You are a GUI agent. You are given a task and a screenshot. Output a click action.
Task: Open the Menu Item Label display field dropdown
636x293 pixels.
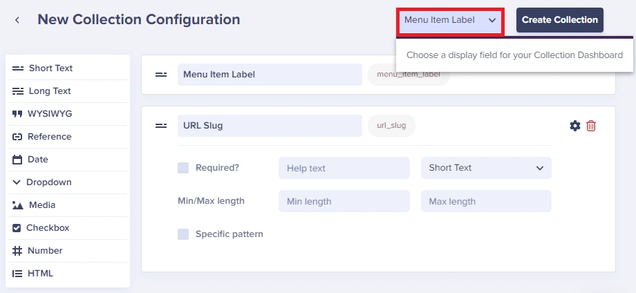[x=450, y=20]
